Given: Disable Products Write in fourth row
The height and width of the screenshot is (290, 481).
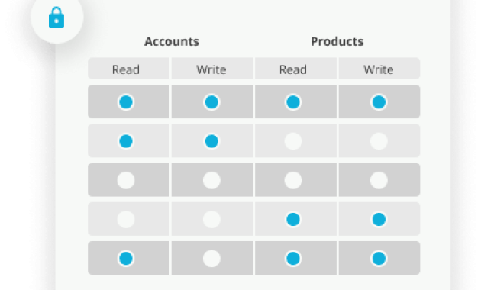Looking at the screenshot, I should (379, 219).
